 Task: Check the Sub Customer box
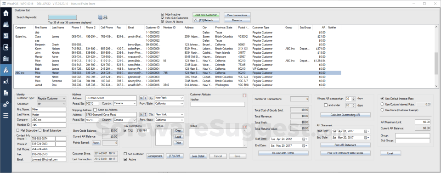point(125,154)
